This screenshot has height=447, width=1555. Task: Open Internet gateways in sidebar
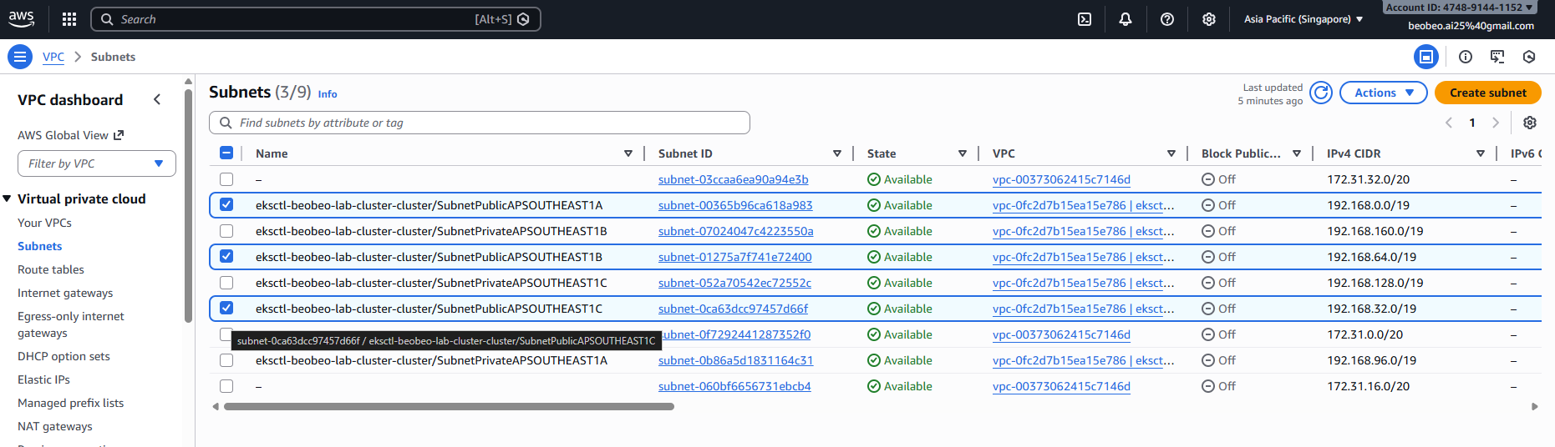click(x=65, y=293)
